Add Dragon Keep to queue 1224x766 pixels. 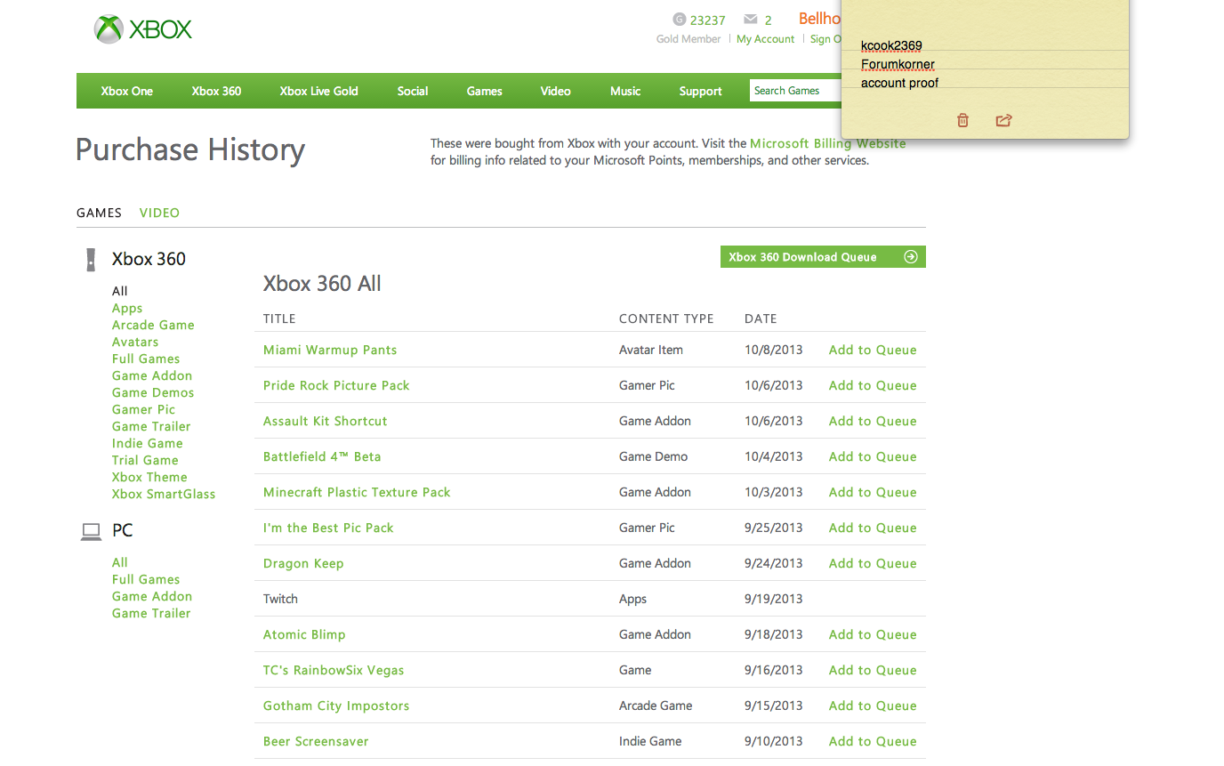pyautogui.click(x=873, y=563)
